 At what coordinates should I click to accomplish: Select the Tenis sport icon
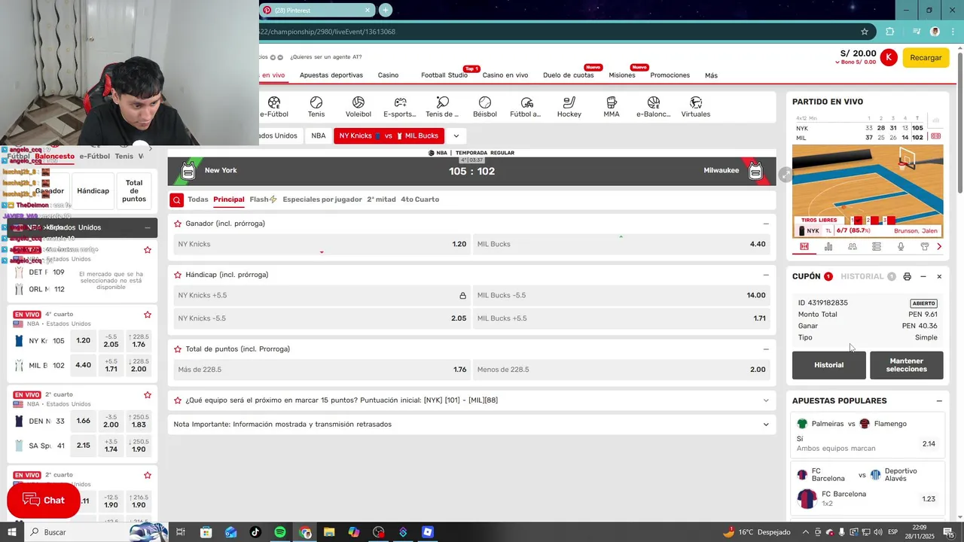pyautogui.click(x=316, y=107)
